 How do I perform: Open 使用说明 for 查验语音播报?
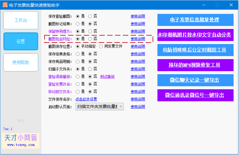[138, 77]
